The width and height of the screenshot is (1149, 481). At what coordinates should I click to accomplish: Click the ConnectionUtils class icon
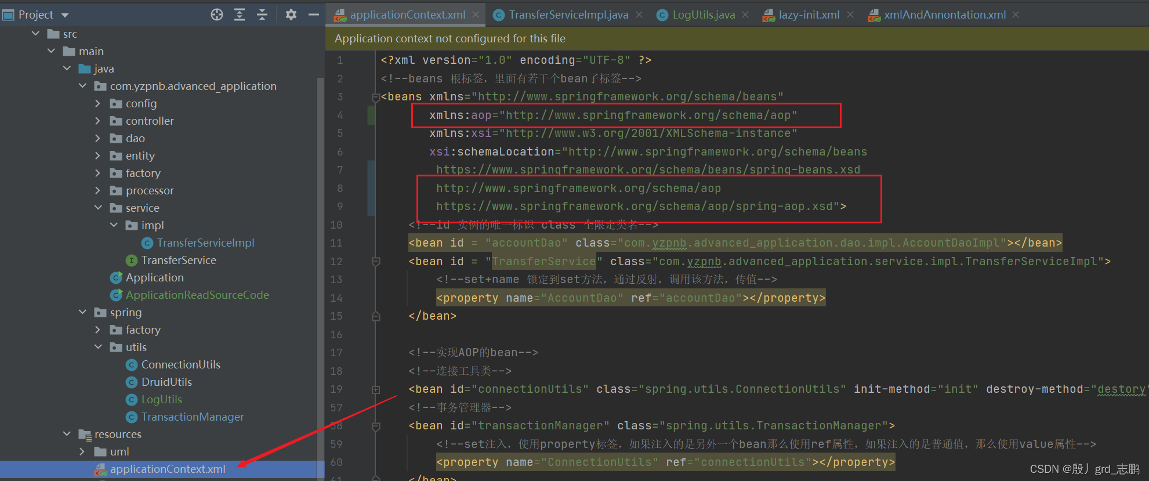point(132,365)
